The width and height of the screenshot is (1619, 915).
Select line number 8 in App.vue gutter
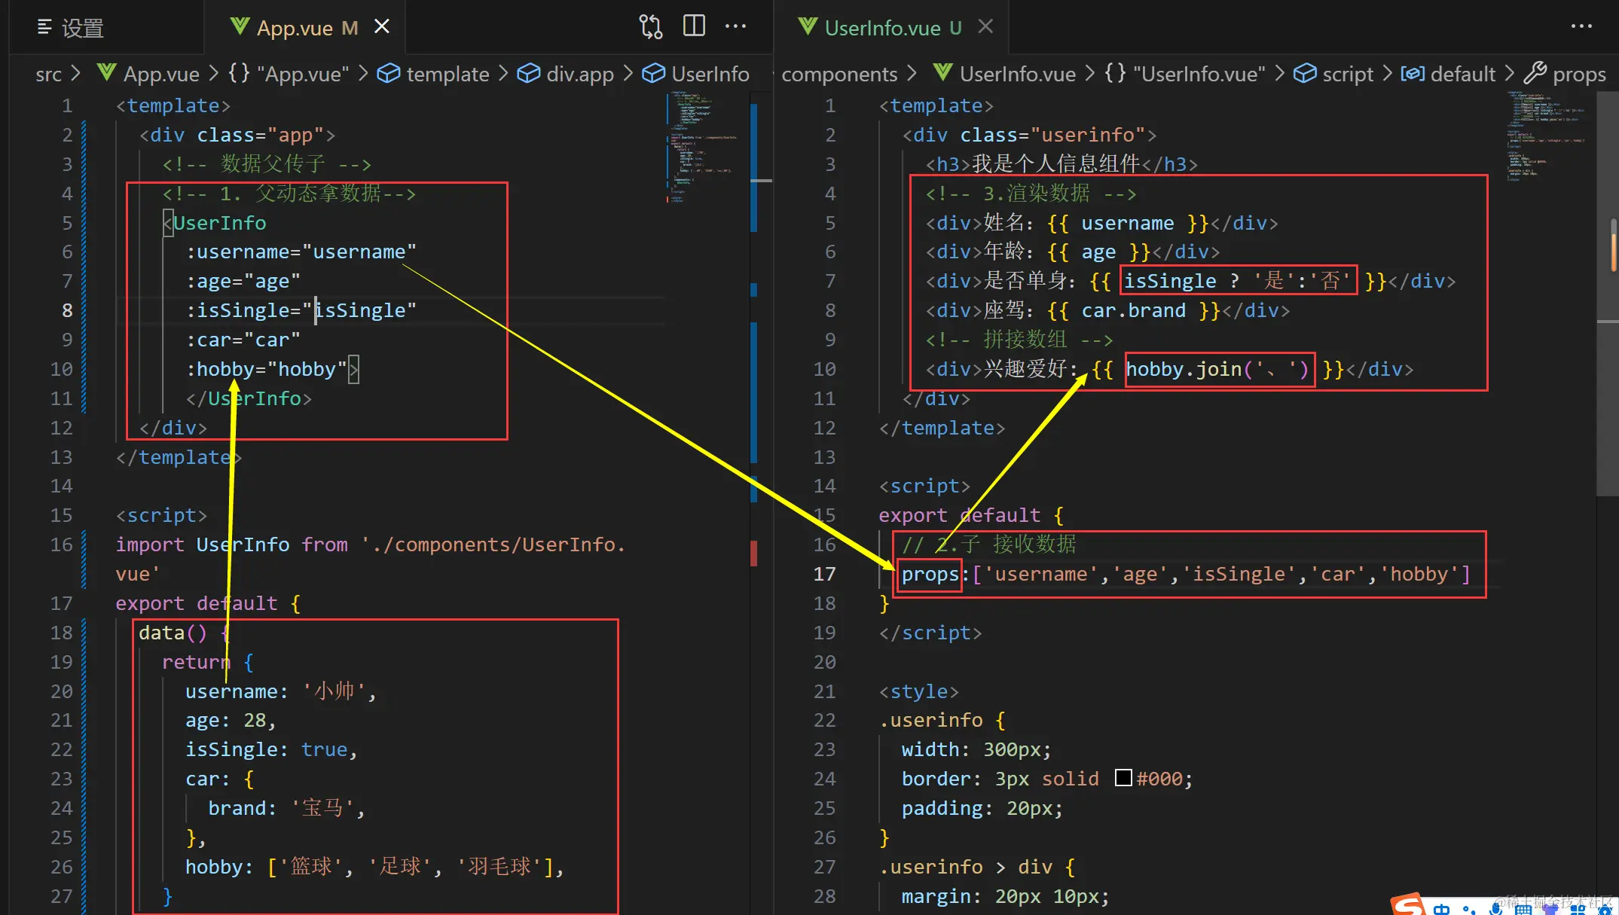coord(67,310)
